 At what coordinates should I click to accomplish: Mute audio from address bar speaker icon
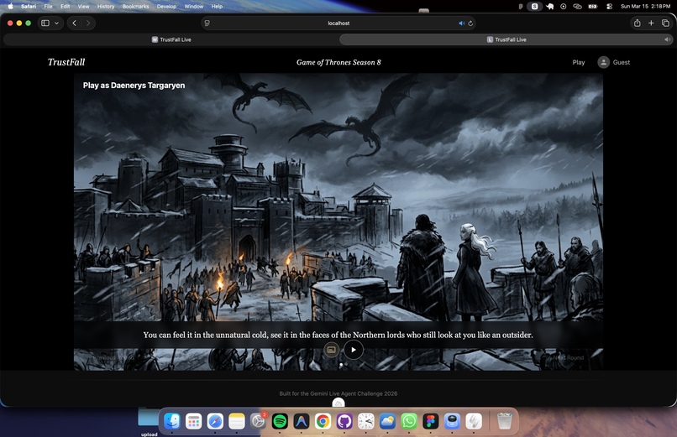pos(461,23)
